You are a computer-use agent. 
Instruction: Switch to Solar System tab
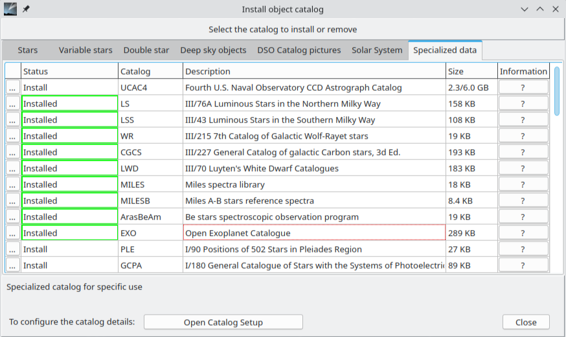(377, 50)
